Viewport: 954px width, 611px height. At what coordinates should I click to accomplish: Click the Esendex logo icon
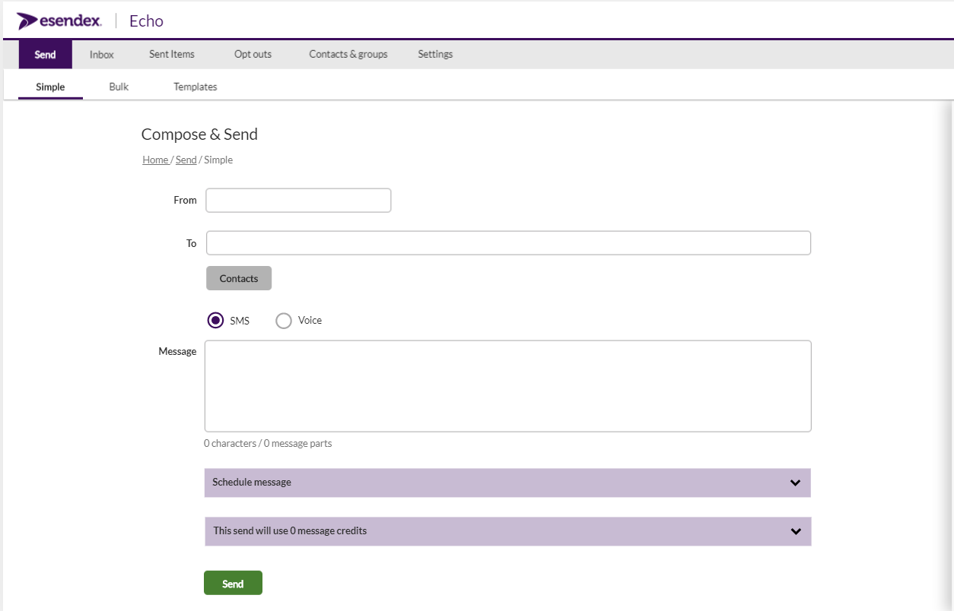(28, 21)
